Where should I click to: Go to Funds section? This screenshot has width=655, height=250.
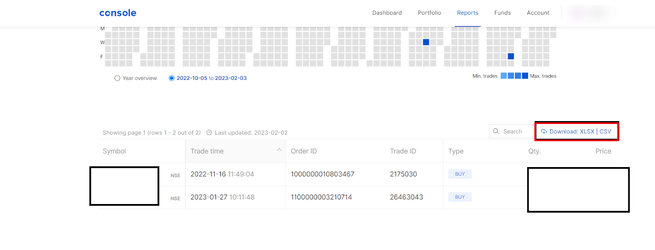[502, 13]
